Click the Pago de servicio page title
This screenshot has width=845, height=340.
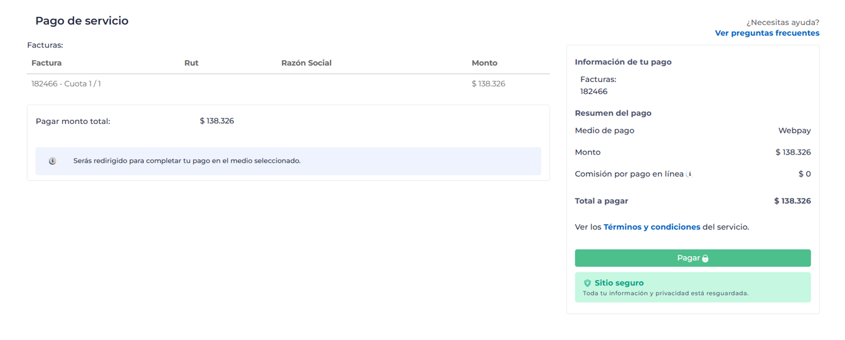(x=82, y=21)
